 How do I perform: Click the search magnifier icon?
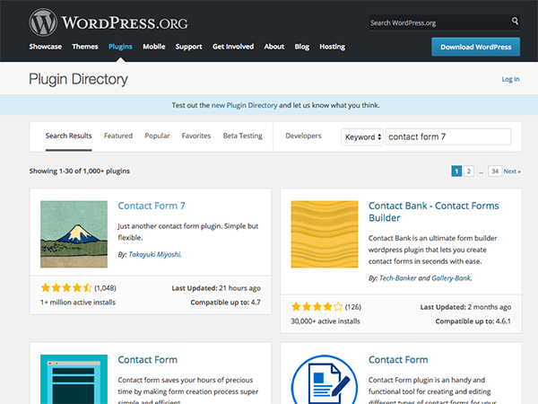(x=515, y=21)
